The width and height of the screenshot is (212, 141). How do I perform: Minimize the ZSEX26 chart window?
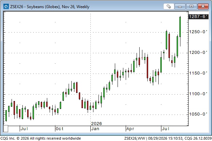pyautogui.click(x=180, y=6)
